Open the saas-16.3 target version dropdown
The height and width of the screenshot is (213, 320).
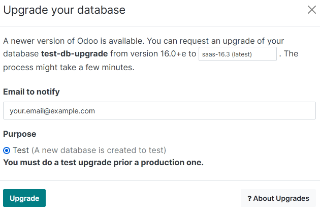(237, 54)
